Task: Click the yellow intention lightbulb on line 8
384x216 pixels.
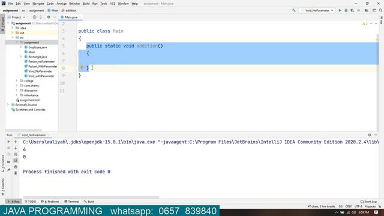Action: click(x=82, y=68)
